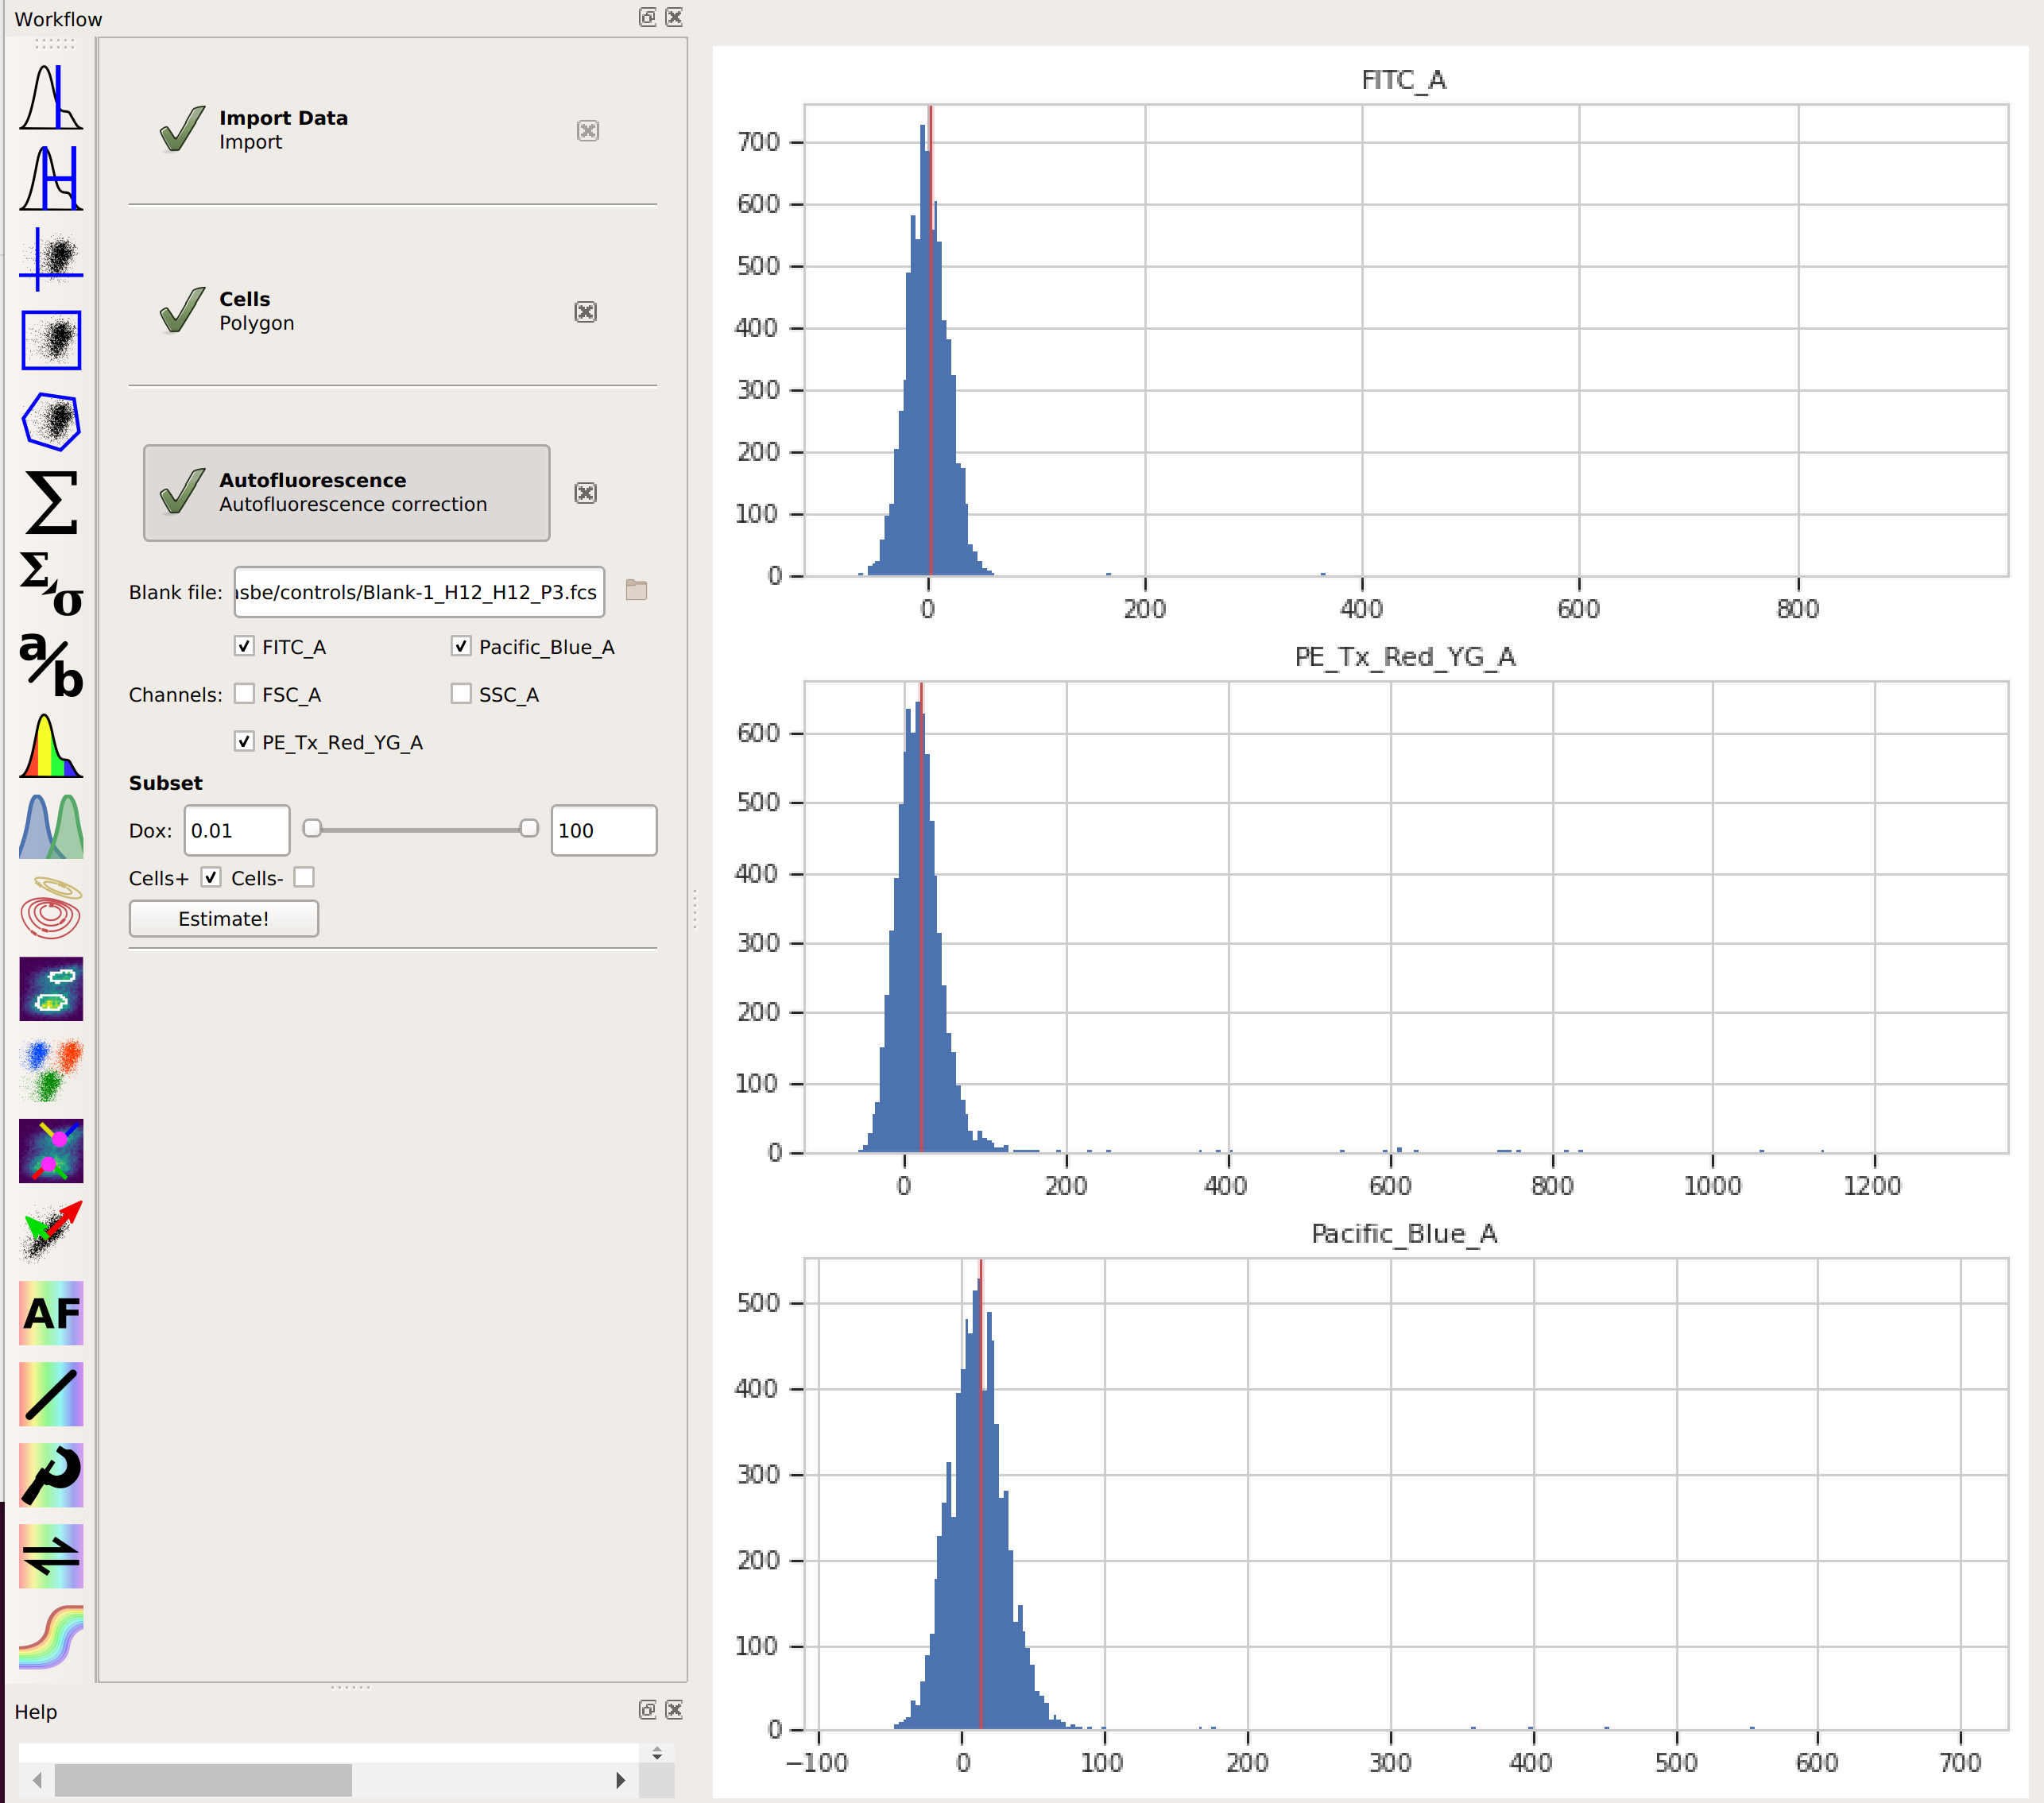
Task: Undock the Help panel
Action: [647, 1710]
